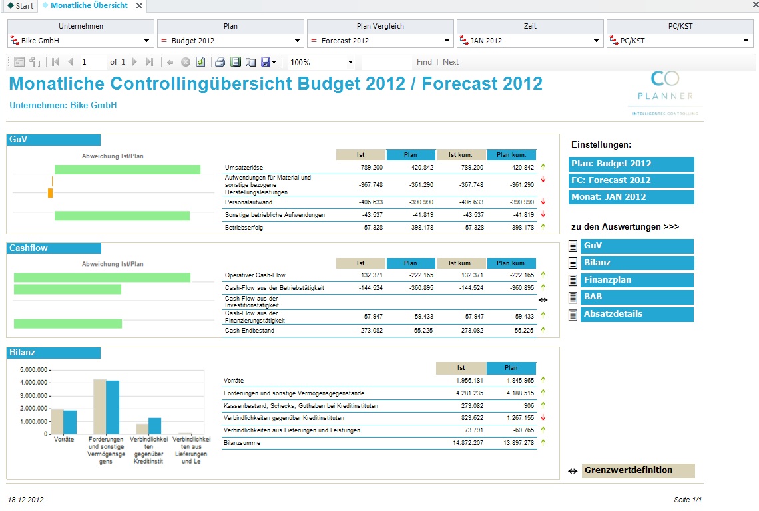Refresh the report with the refresh icon

tap(200, 62)
